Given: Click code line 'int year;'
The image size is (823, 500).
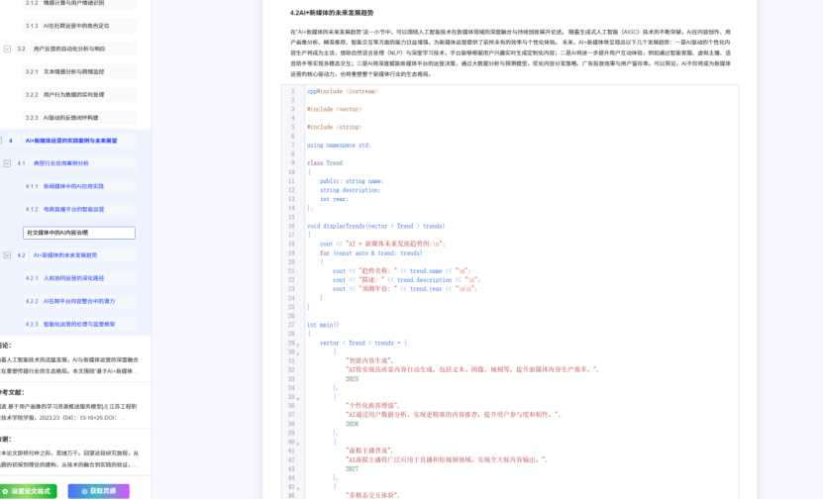Looking at the screenshot, I should point(334,199).
